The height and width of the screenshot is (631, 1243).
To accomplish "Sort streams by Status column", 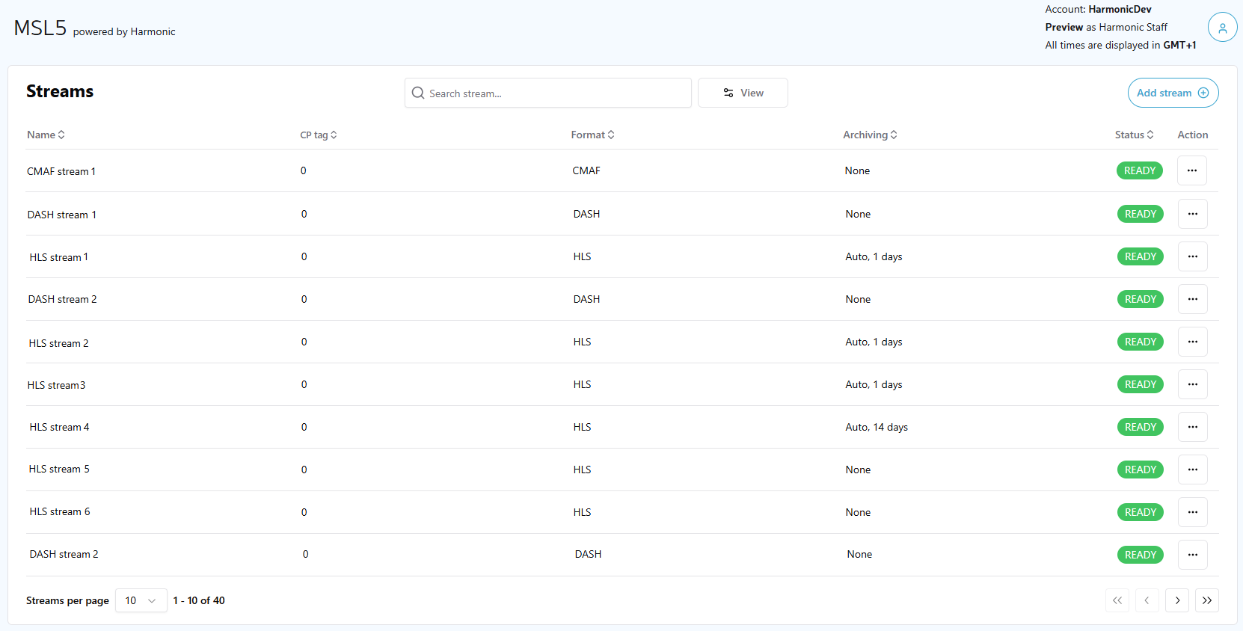I will [x=1134, y=135].
